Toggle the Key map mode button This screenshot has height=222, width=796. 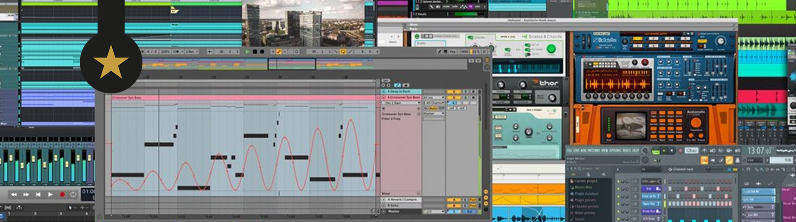click(452, 52)
